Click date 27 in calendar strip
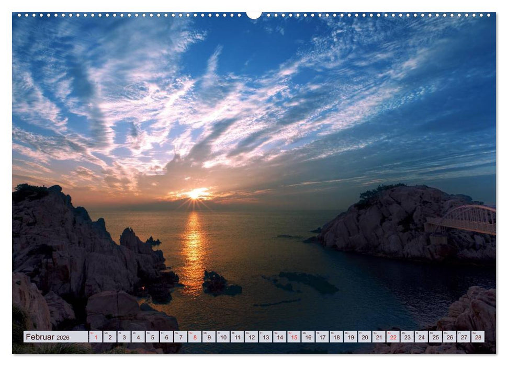508x366 pixels. [x=464, y=337]
